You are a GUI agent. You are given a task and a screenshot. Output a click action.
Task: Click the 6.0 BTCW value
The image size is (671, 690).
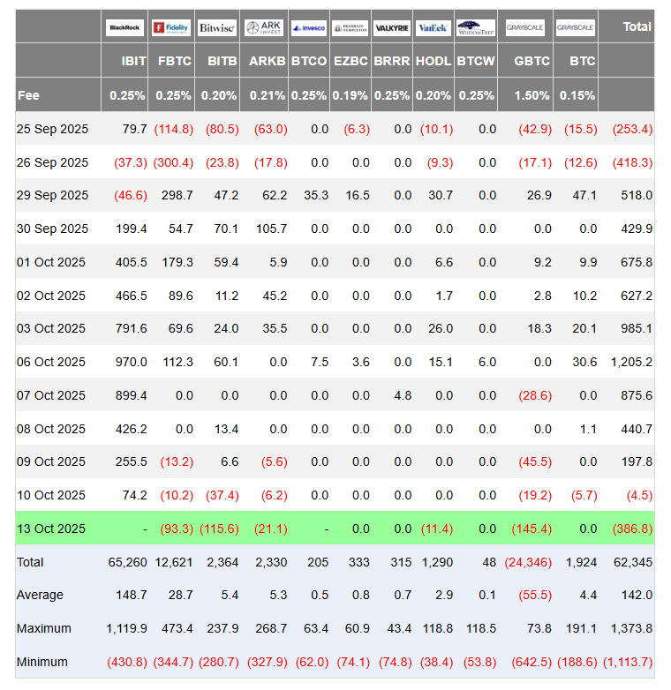coord(487,362)
